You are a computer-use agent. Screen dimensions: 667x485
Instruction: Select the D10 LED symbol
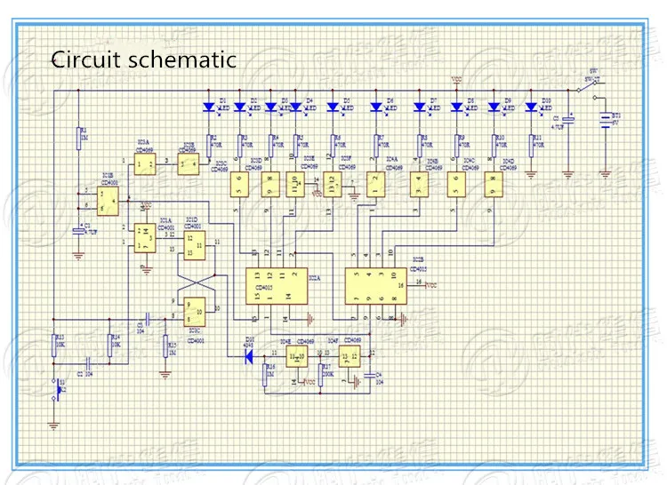(x=531, y=107)
